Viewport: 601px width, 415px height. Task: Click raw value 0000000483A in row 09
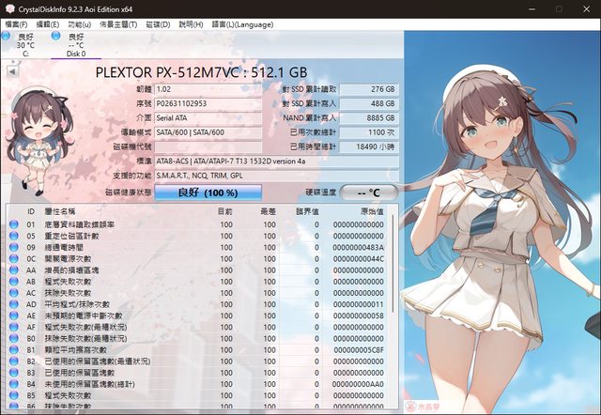pos(358,248)
